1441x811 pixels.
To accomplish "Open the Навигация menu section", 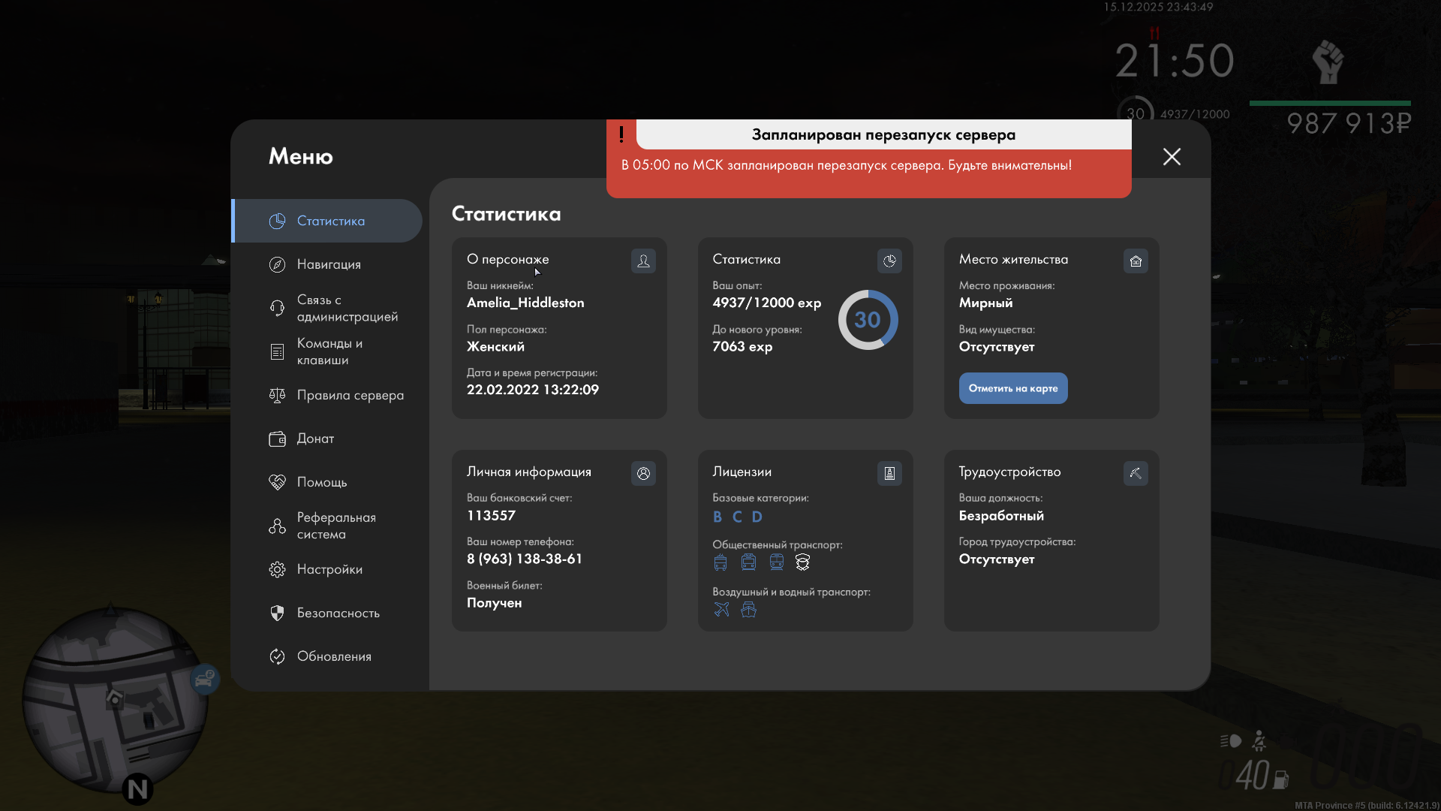I will click(328, 264).
